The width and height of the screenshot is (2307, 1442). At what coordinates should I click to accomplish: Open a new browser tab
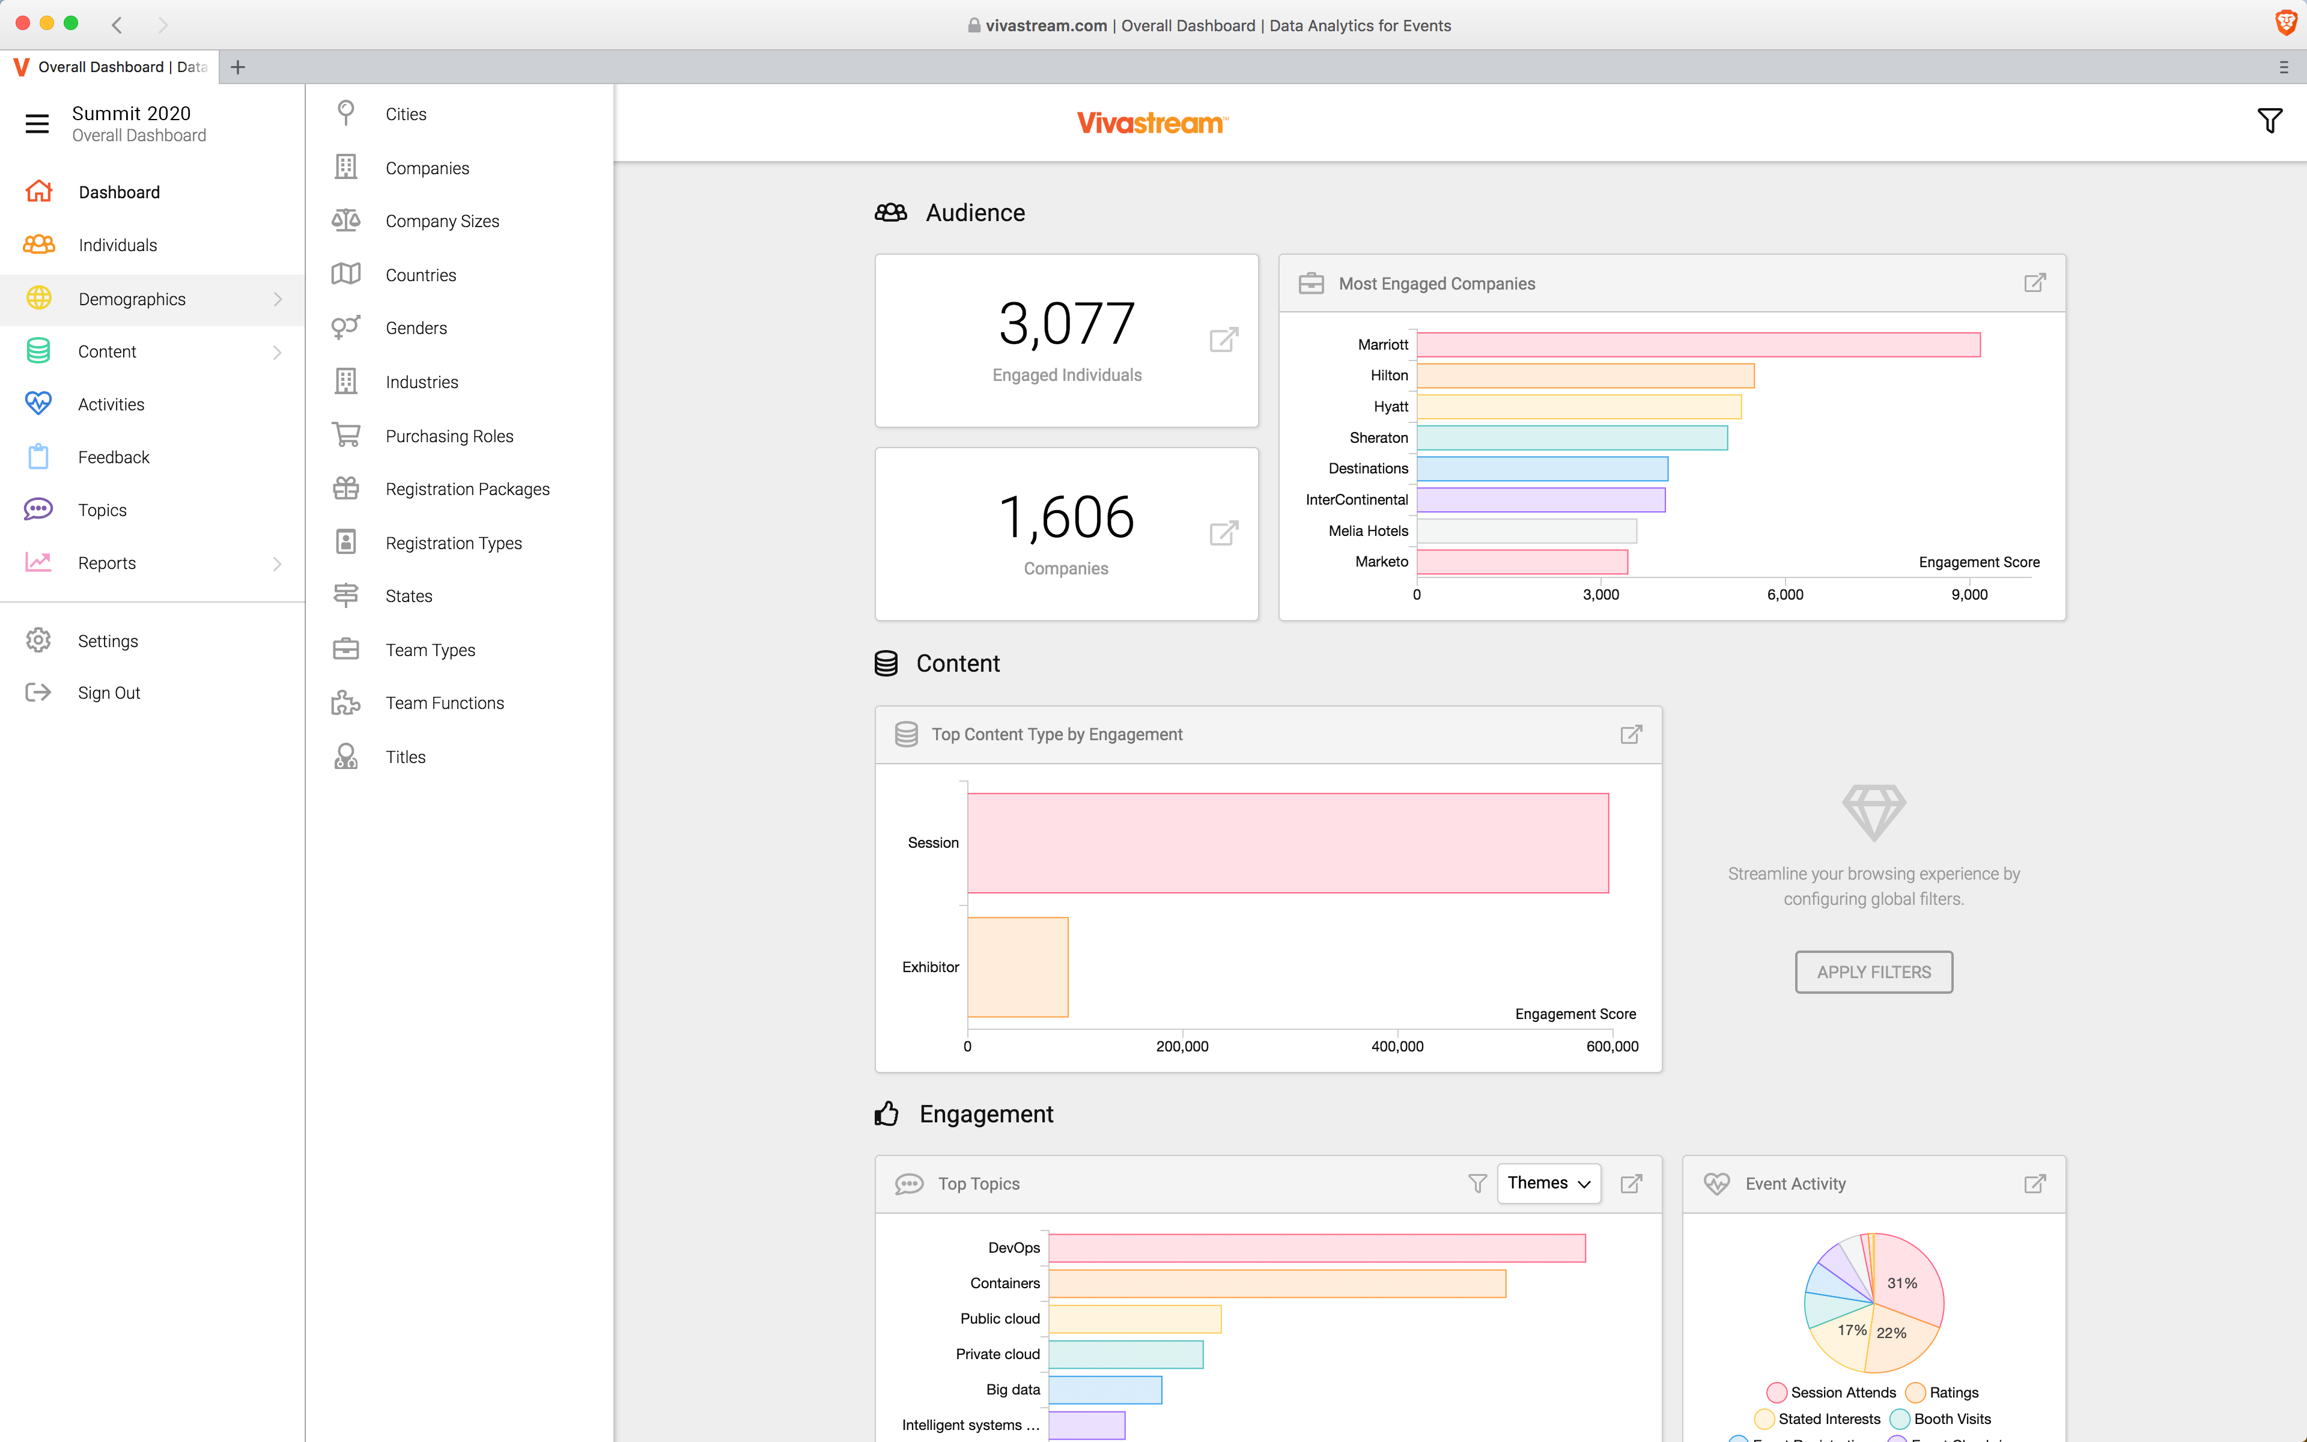click(239, 67)
